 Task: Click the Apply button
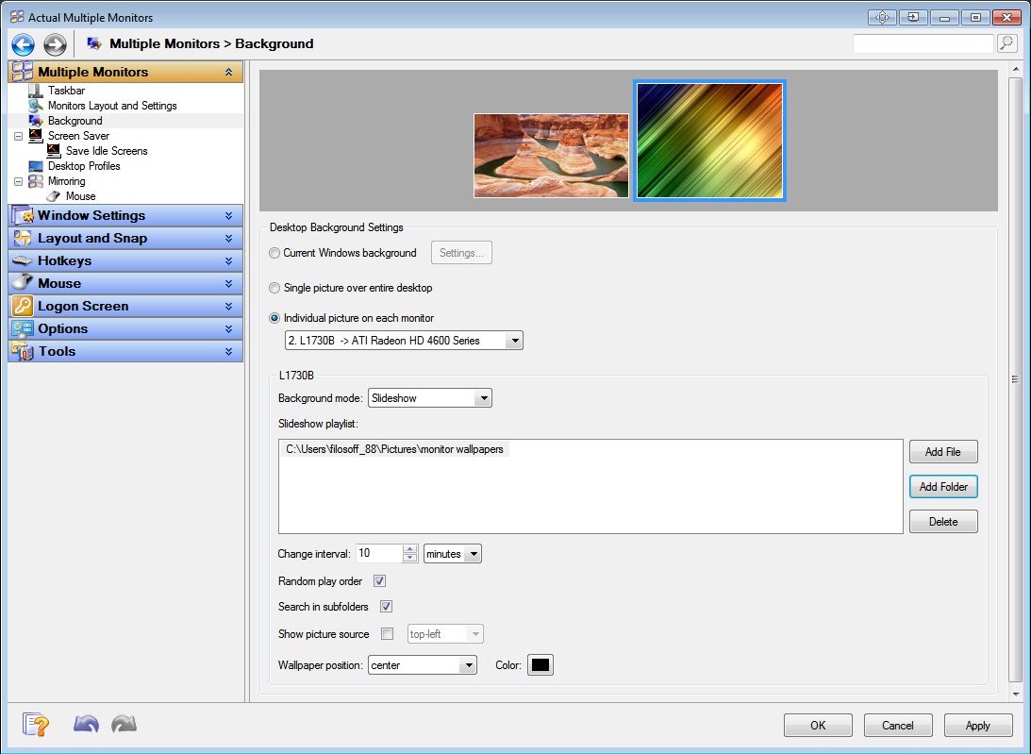pyautogui.click(x=977, y=726)
